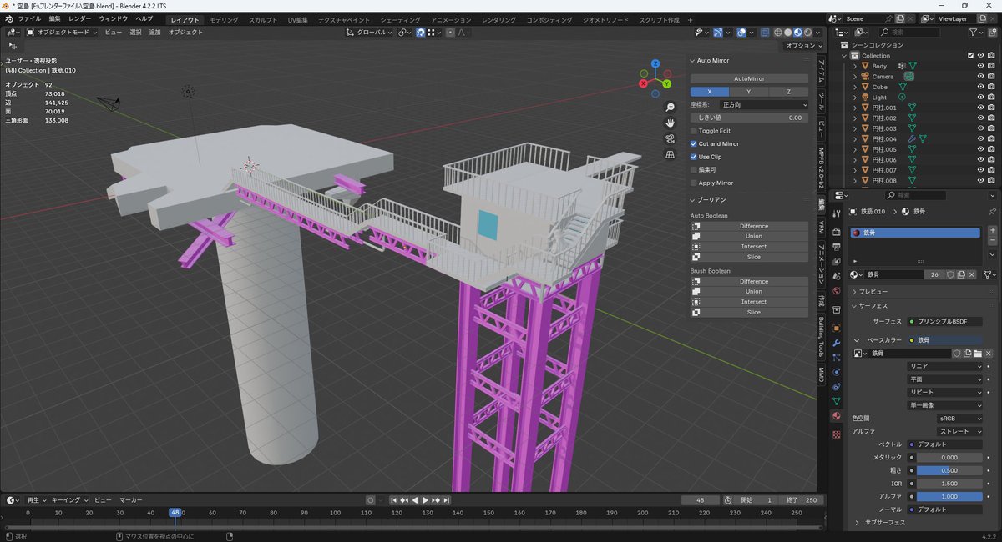
Task: Hide the Body object with its eye icon
Action: click(981, 66)
